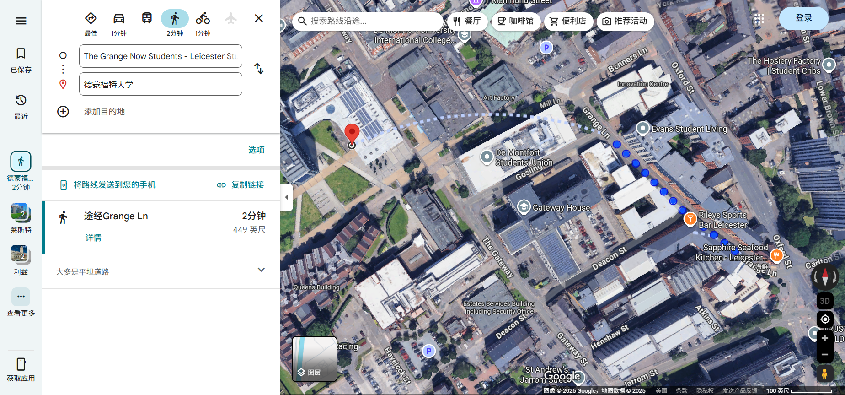Zoom out on the map
Image resolution: width=845 pixels, height=395 pixels.
(825, 354)
